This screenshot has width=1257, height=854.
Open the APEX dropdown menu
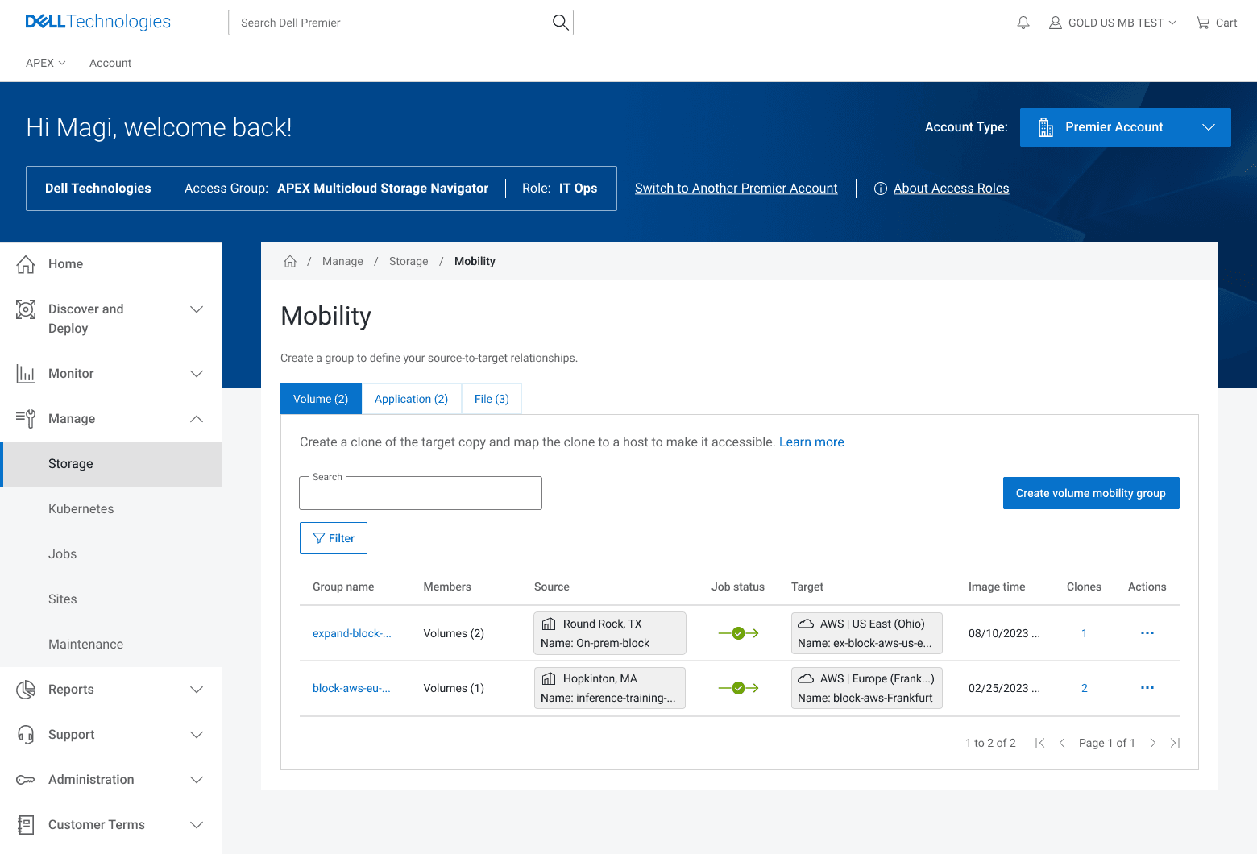point(46,63)
